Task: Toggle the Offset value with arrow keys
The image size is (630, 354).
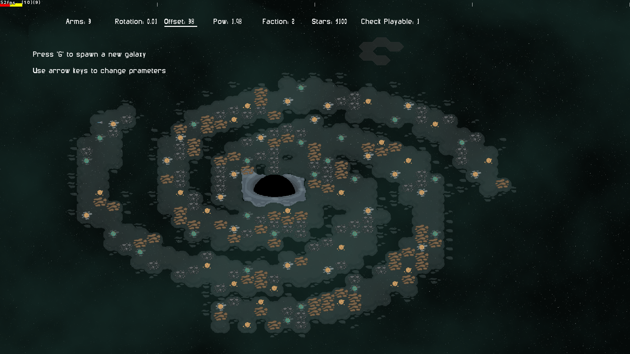Action: click(179, 22)
